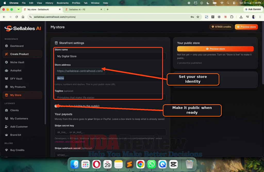This screenshot has height=172, width=264.
Task: Click the Wi-Fi status icon
Action: click(x=222, y=3)
